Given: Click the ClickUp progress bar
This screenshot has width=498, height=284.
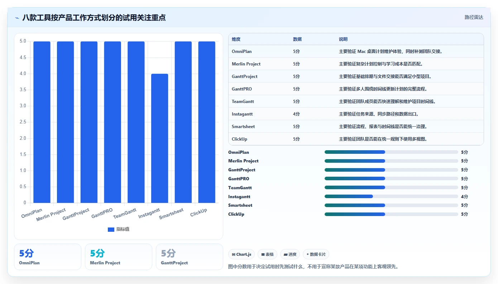Looking at the screenshot, I should click(391, 214).
